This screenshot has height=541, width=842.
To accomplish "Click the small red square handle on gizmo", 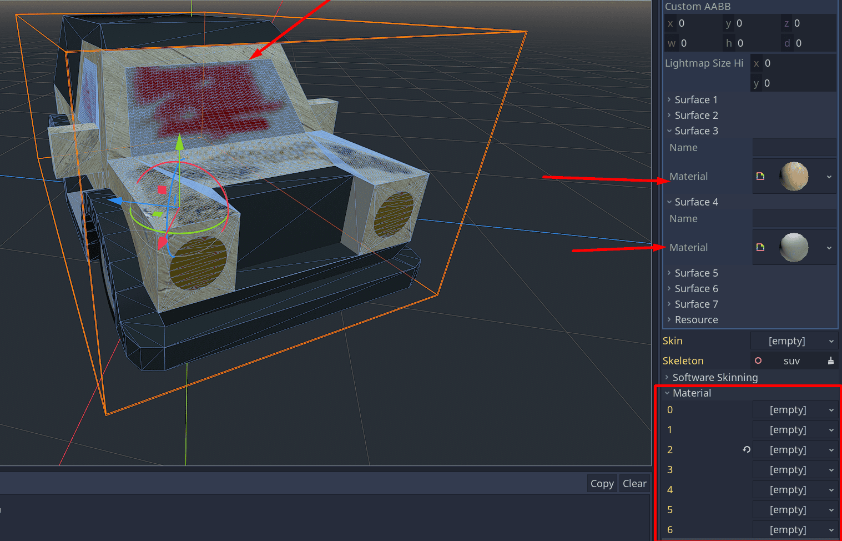I will [162, 190].
